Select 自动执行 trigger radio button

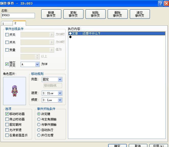39,130
